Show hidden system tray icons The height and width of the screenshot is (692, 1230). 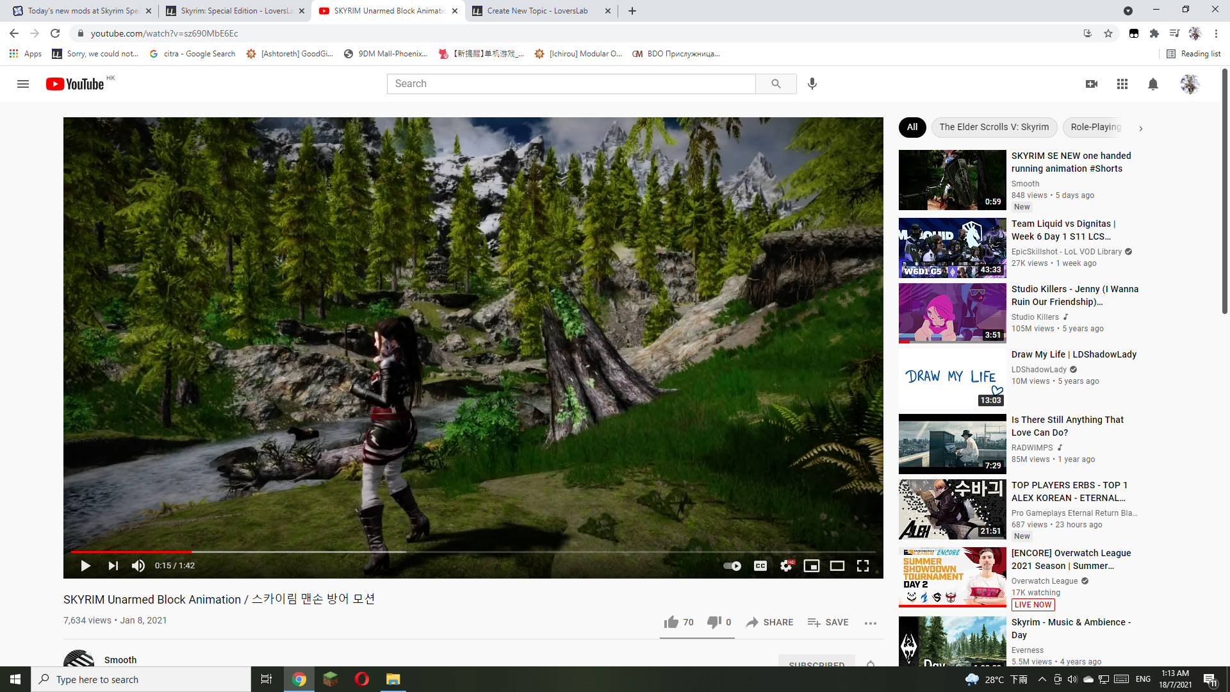pos(1042,679)
